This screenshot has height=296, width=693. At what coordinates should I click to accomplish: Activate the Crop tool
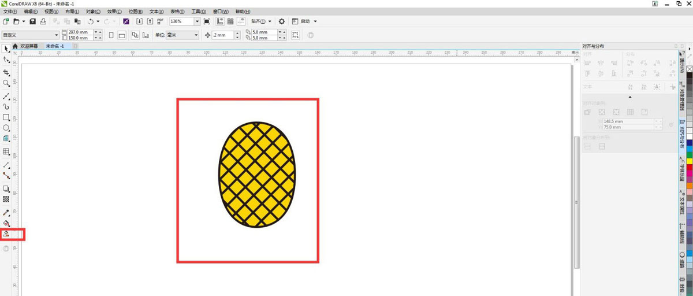pyautogui.click(x=6, y=73)
